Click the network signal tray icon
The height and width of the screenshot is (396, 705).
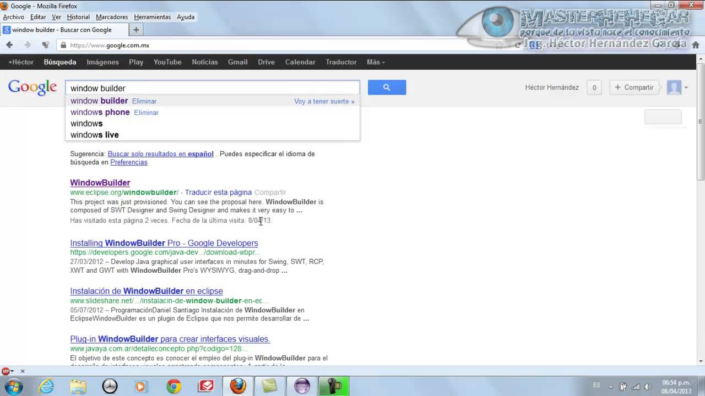pyautogui.click(x=636, y=386)
